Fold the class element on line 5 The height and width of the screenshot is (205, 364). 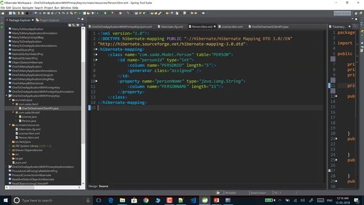tap(96, 55)
